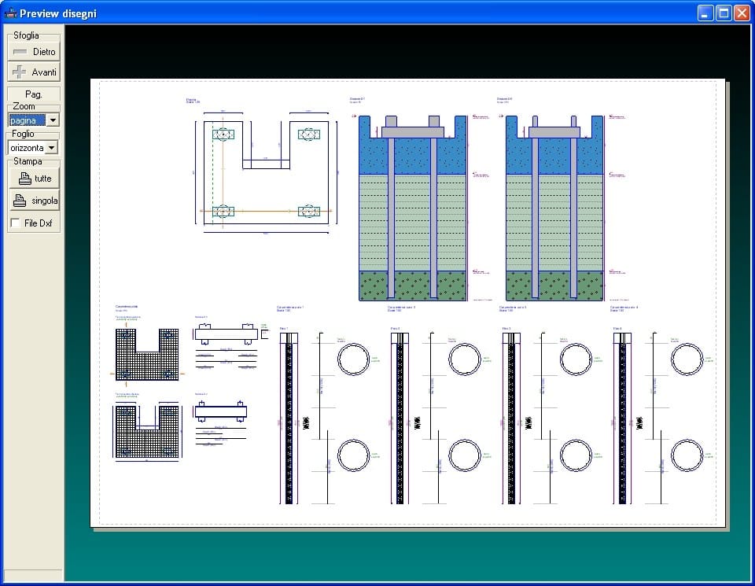
Task: Open the Zoom dropdown arrow
Action: pyautogui.click(x=53, y=120)
